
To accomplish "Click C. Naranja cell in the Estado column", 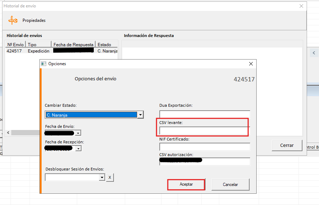I will point(108,51).
